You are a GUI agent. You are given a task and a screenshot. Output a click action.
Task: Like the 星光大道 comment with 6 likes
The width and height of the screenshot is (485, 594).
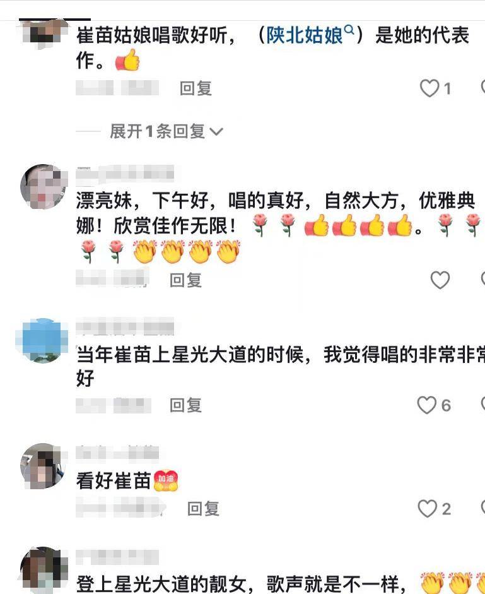[427, 405]
